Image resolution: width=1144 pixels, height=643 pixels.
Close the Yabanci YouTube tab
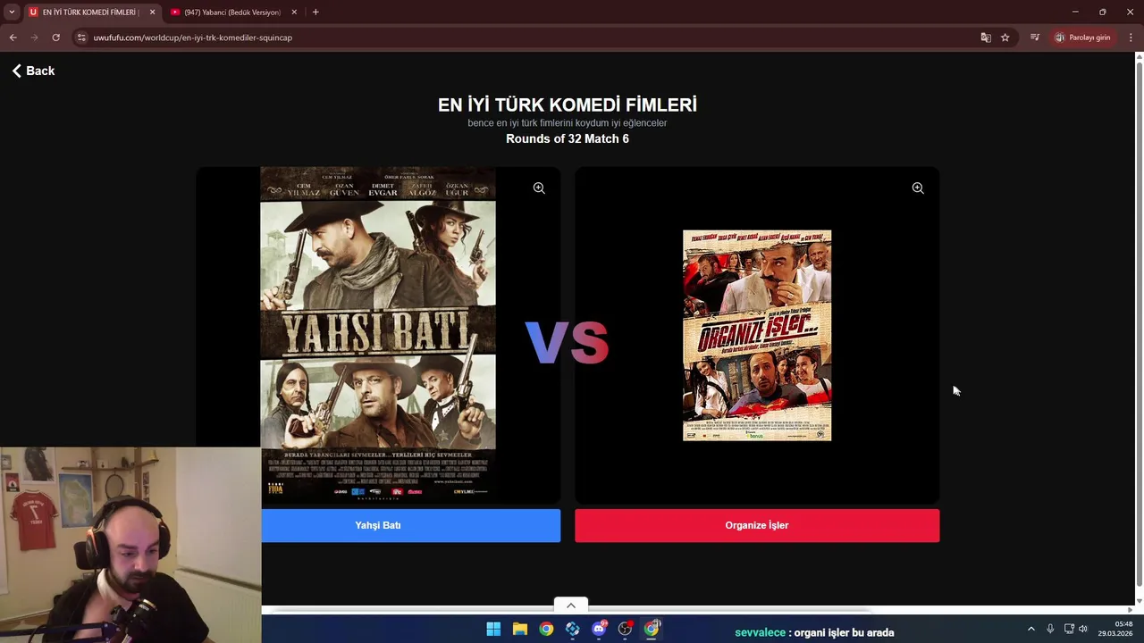[x=294, y=13]
